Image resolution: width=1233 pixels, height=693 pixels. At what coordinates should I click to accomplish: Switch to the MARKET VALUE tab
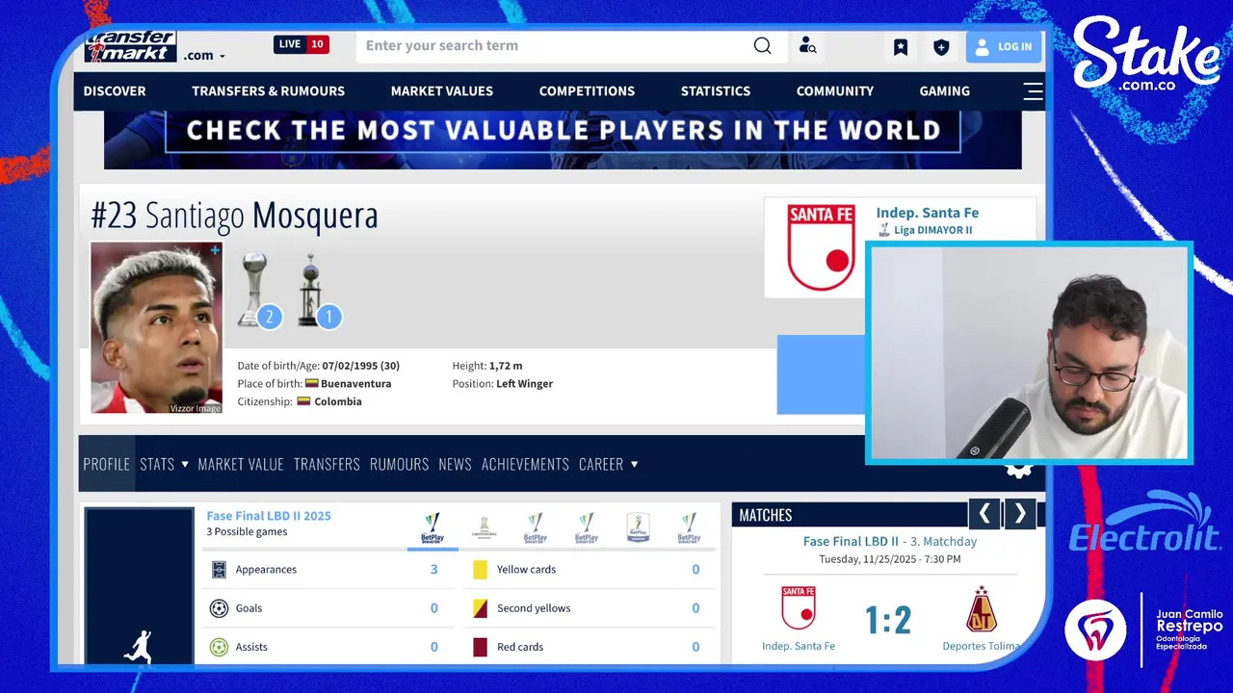click(241, 464)
